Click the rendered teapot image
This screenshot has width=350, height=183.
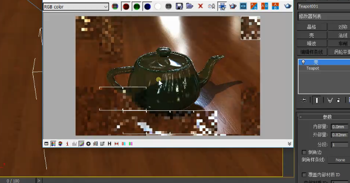[x=168, y=75]
